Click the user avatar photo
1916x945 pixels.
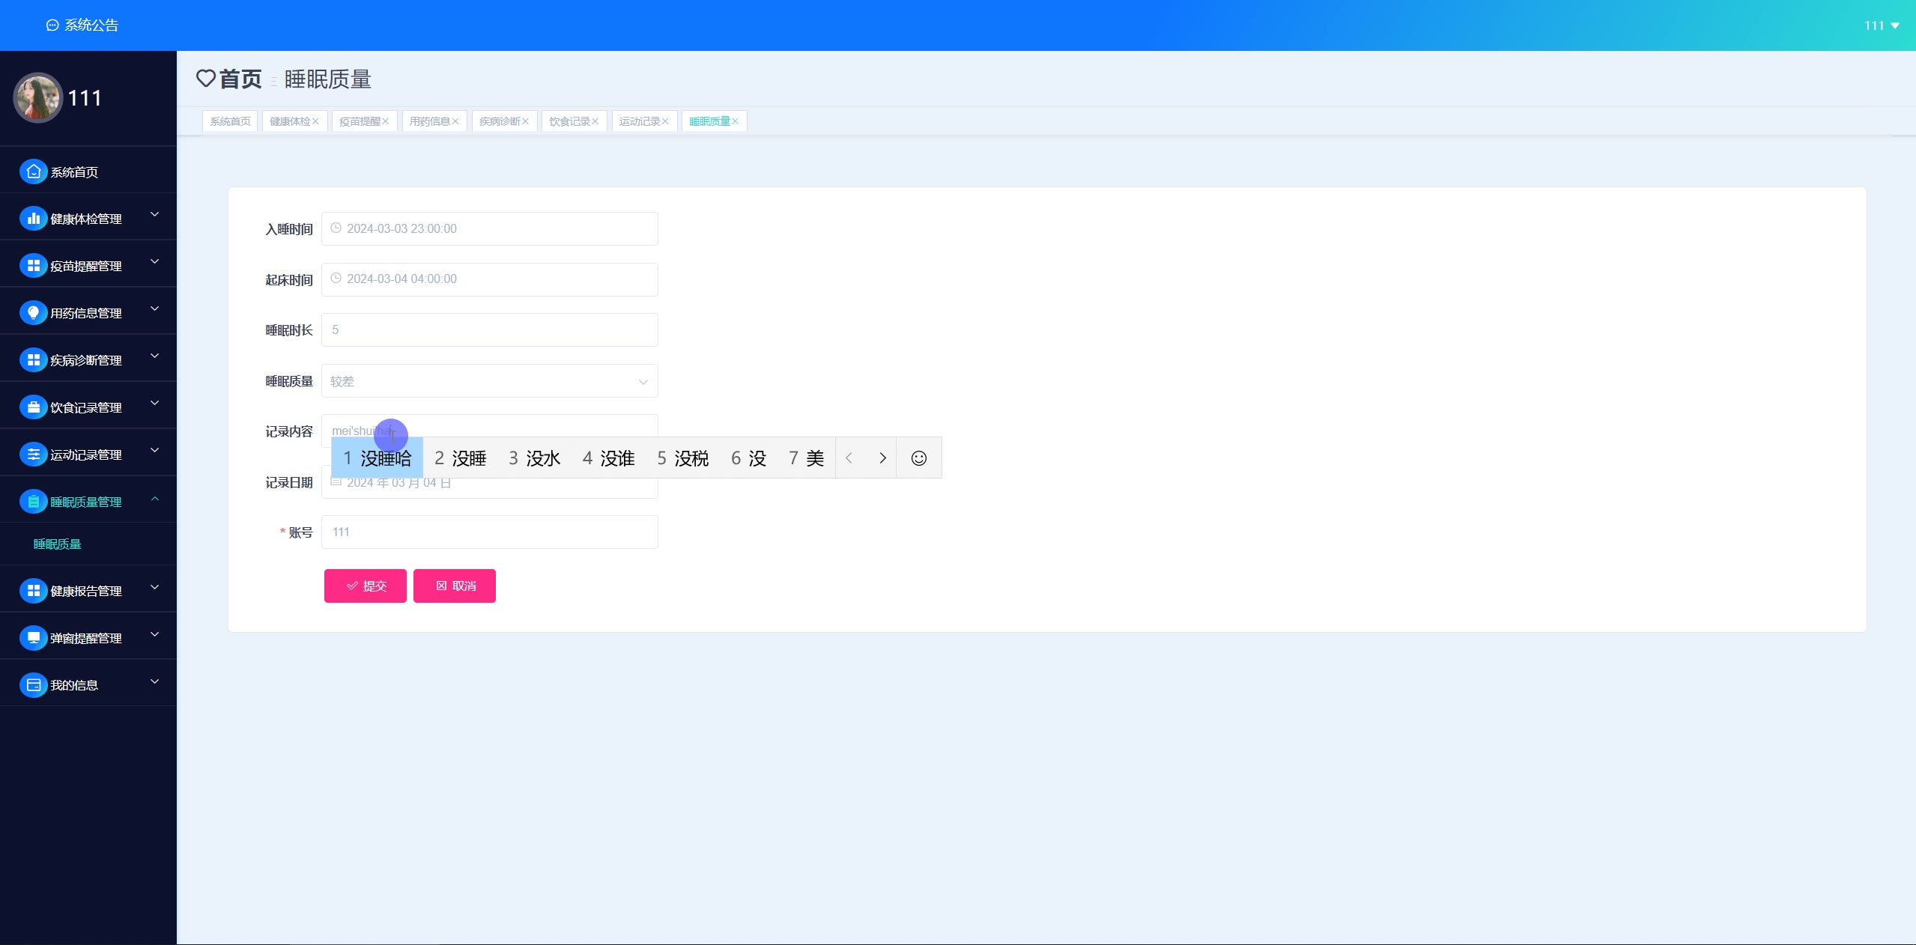37,97
